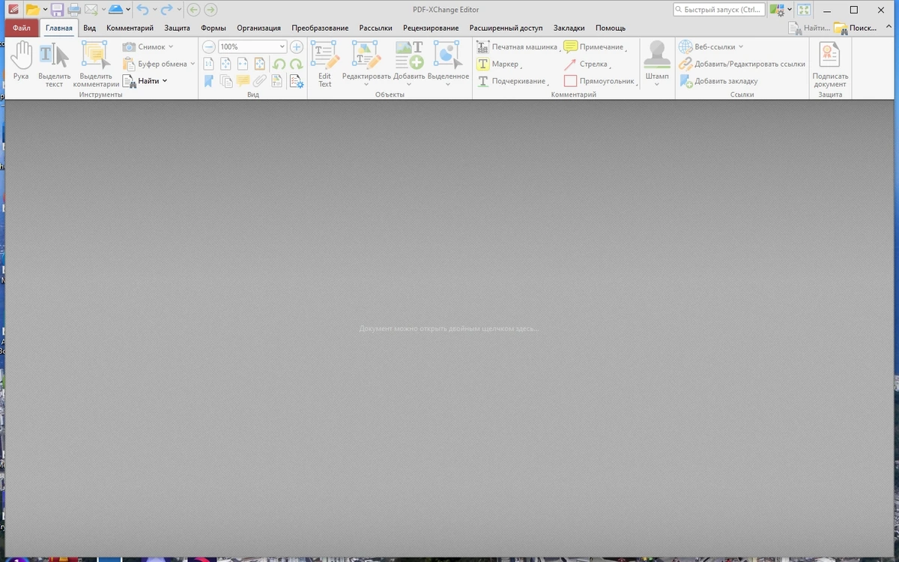Set actual size 1:1 view
This screenshot has width=899, height=562.
[209, 64]
